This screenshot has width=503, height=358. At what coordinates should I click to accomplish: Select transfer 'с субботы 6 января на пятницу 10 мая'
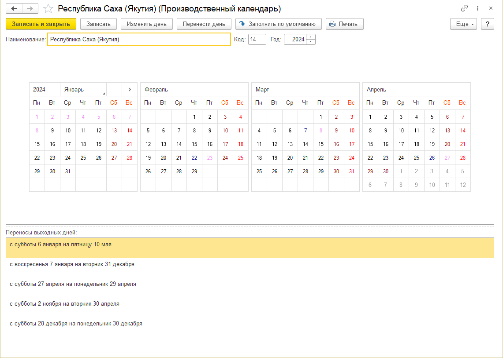250,248
